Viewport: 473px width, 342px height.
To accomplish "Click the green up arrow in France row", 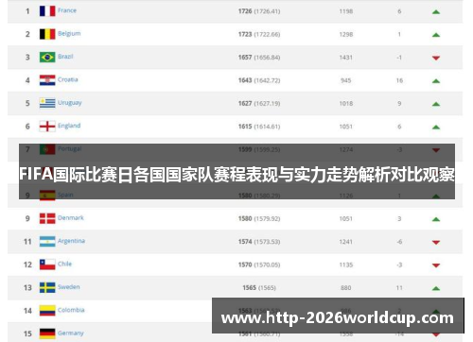I will tap(436, 12).
